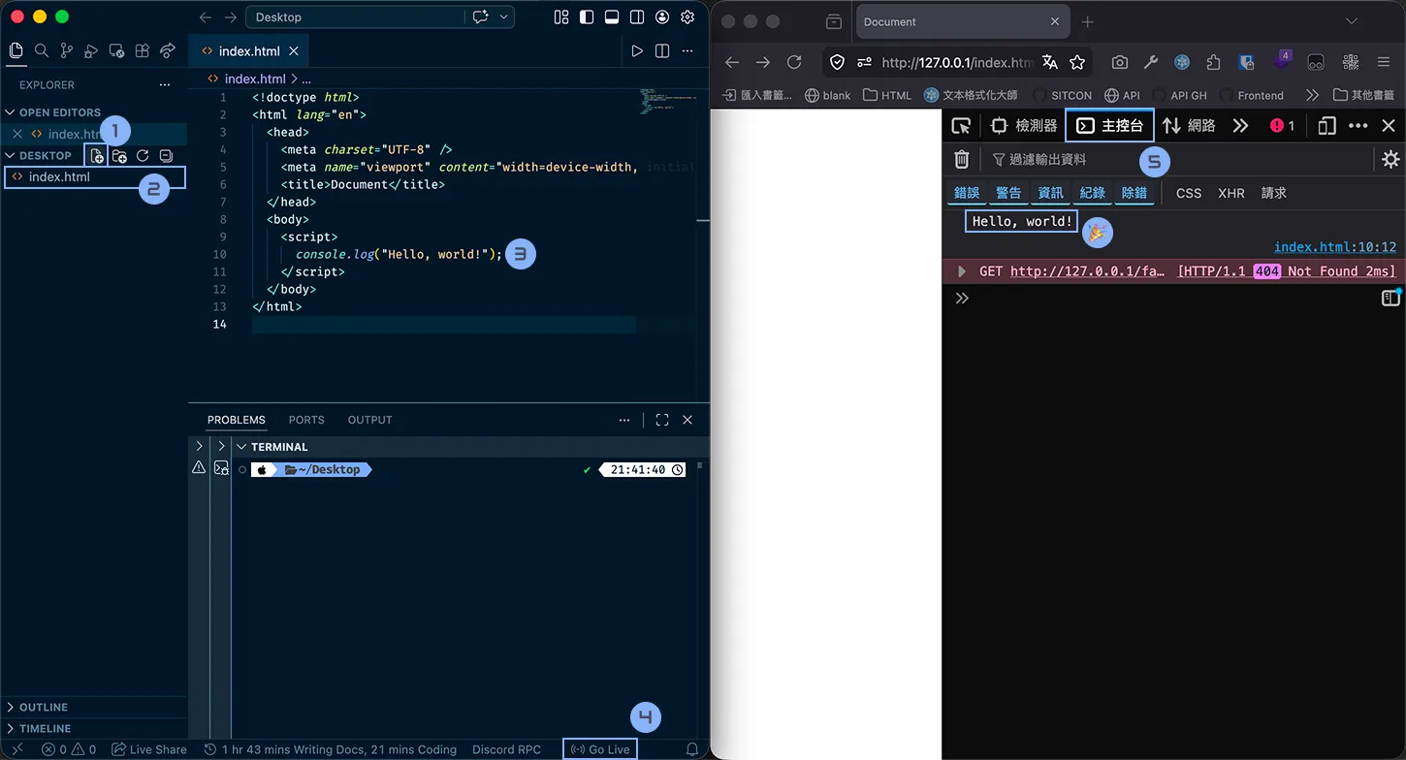Collapse the OPEN EDITORS section

click(x=12, y=111)
